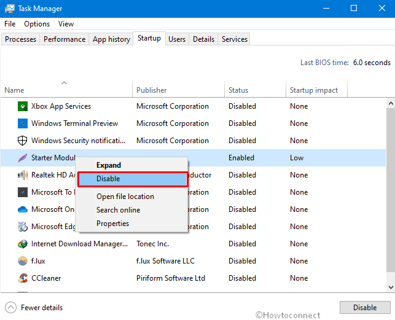Click the vertical scrollbar thumb
The image size is (395, 320).
click(x=391, y=190)
